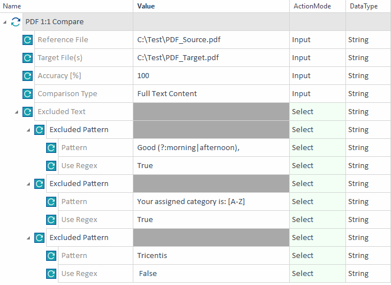Click the Accuracy value 100
The height and width of the screenshot is (285, 391).
point(143,76)
